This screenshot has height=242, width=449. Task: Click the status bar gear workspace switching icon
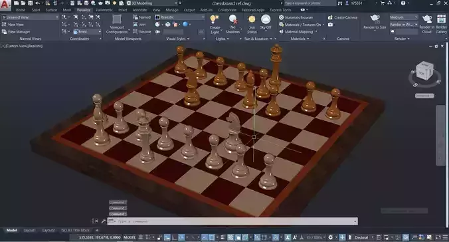coord(331,237)
